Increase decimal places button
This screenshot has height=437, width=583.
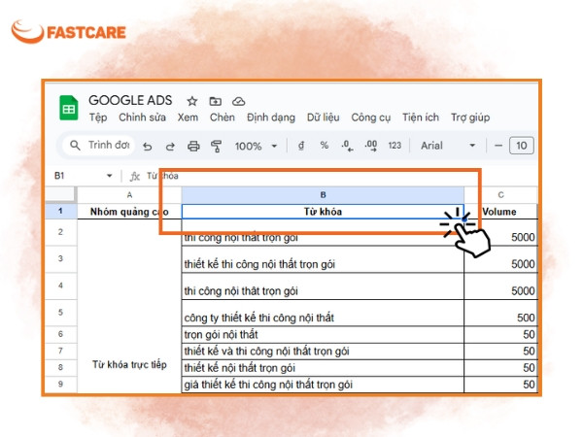coord(371,146)
